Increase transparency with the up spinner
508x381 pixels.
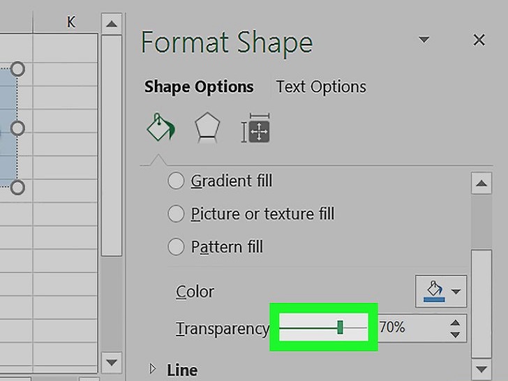pos(455,322)
